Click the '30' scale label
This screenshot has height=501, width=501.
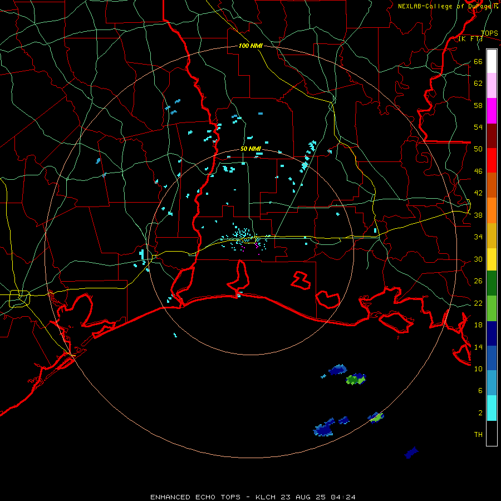478,259
